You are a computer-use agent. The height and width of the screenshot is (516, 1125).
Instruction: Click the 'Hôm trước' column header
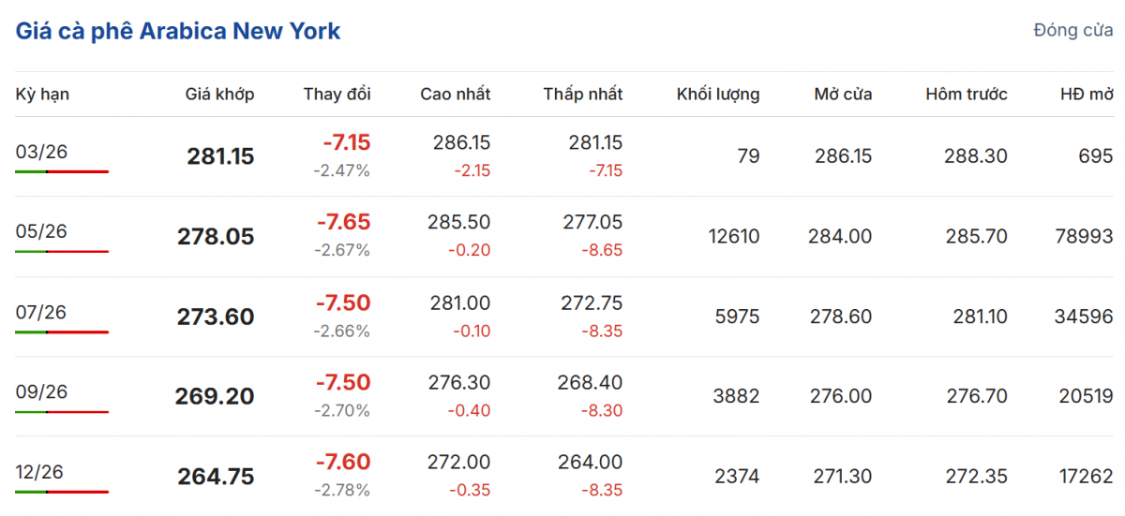coord(966,94)
